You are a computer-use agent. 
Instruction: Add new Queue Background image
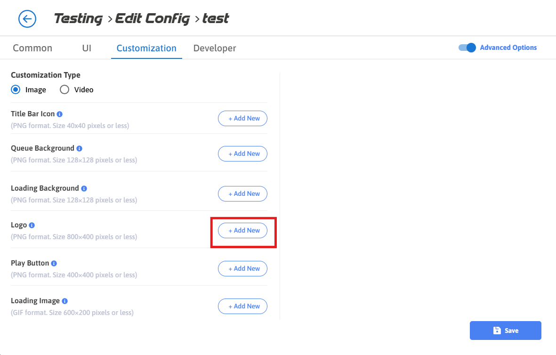pos(242,154)
